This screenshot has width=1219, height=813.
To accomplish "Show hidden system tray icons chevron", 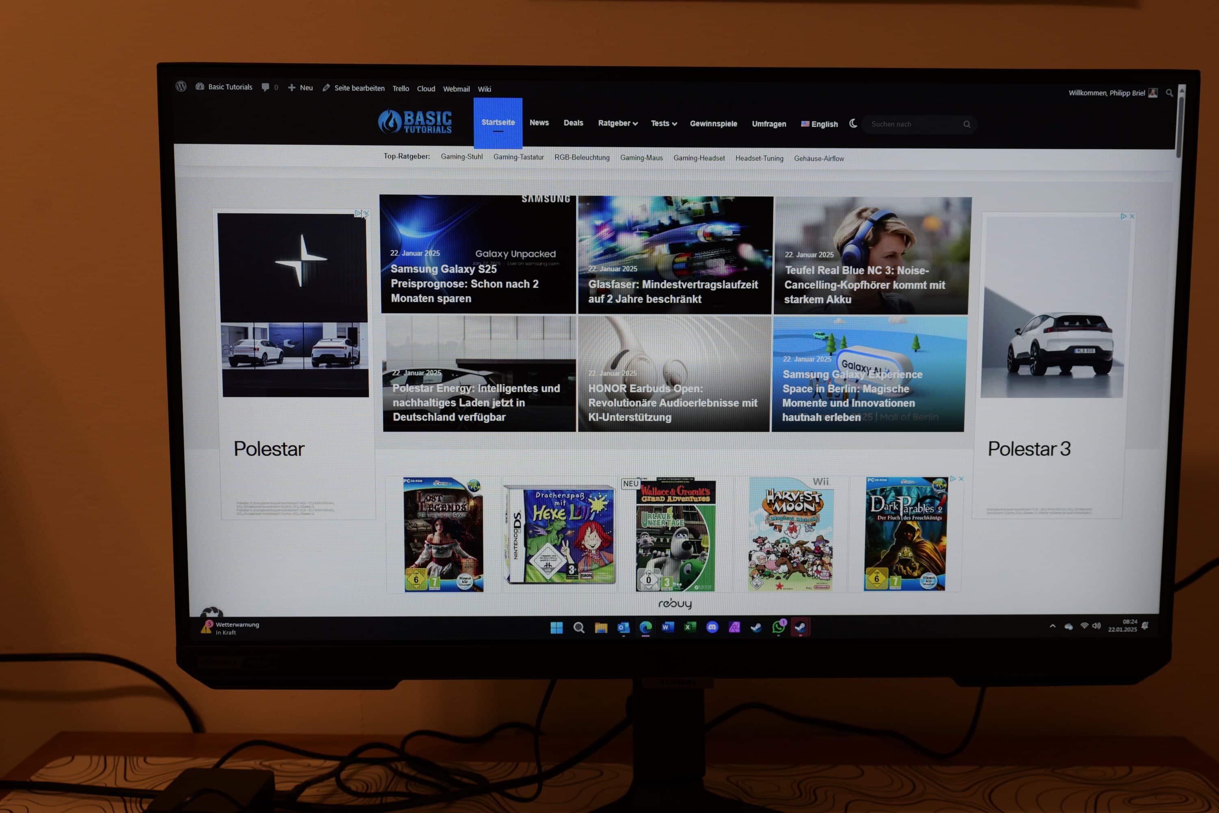I will click(1053, 626).
